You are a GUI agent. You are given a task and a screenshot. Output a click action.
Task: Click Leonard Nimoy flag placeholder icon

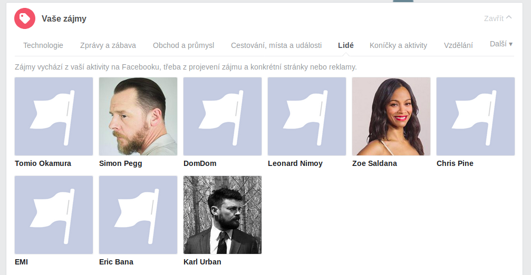point(307,116)
